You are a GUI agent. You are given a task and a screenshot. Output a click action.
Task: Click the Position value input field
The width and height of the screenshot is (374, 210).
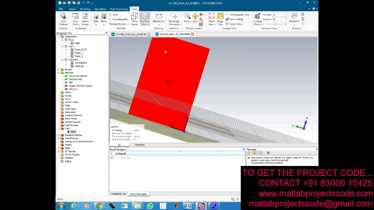point(279,19)
